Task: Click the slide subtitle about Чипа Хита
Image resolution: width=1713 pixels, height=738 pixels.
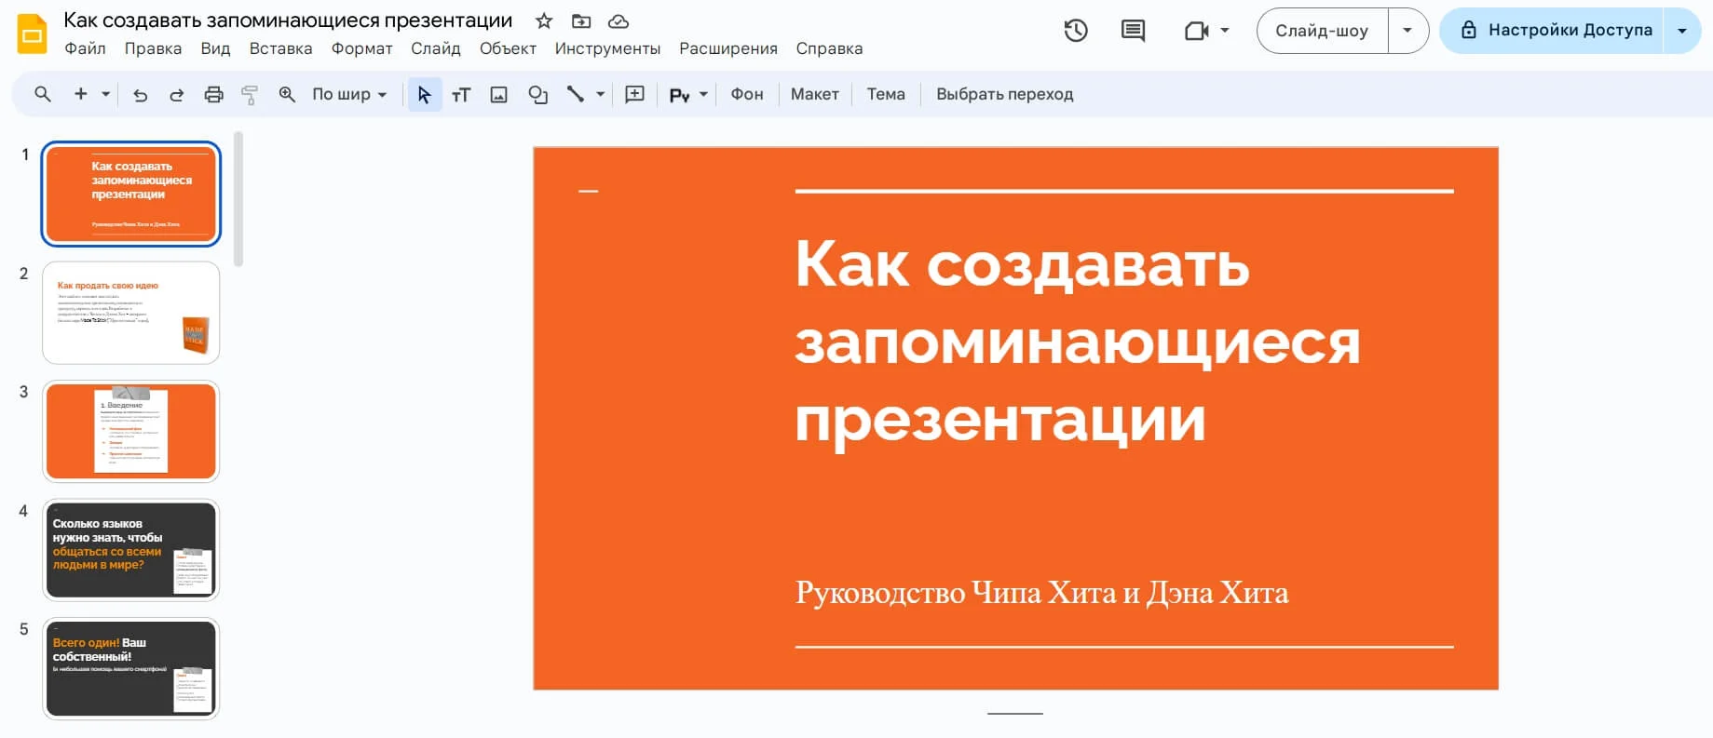Action: coord(1041,593)
